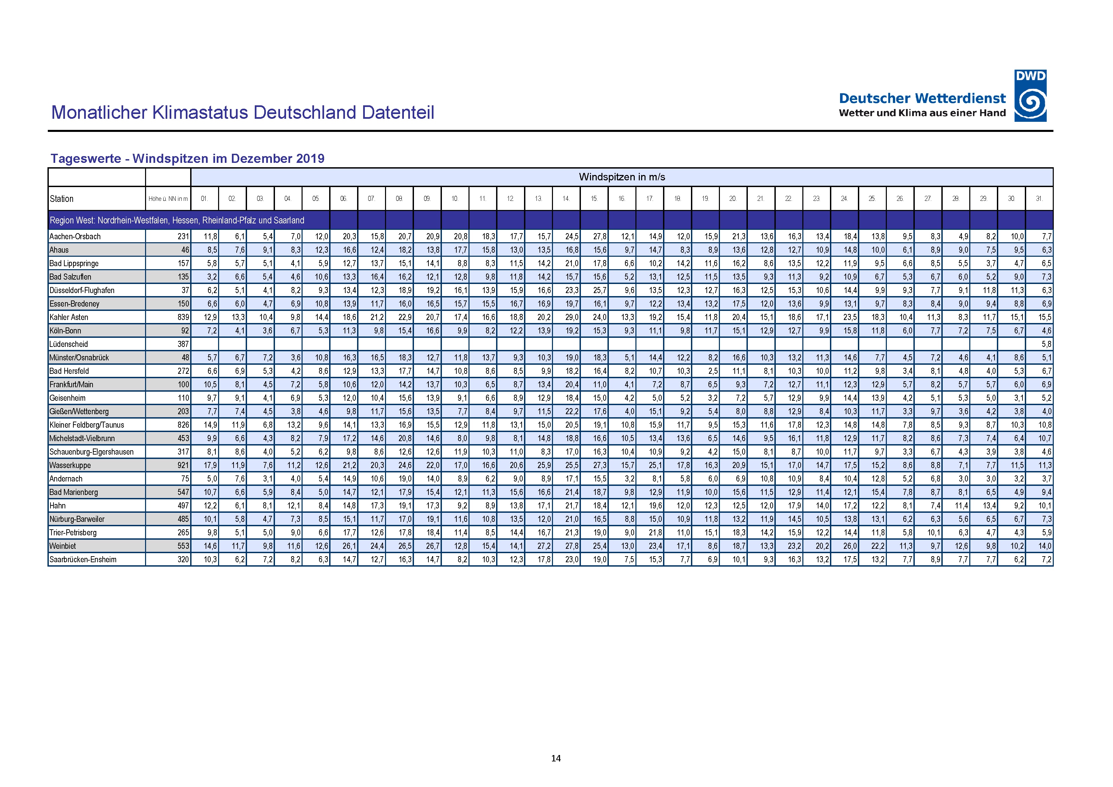This screenshot has width=1113, height=787.
Task: Select Kahler Asten's altitude value 839
Action: pyautogui.click(x=183, y=317)
